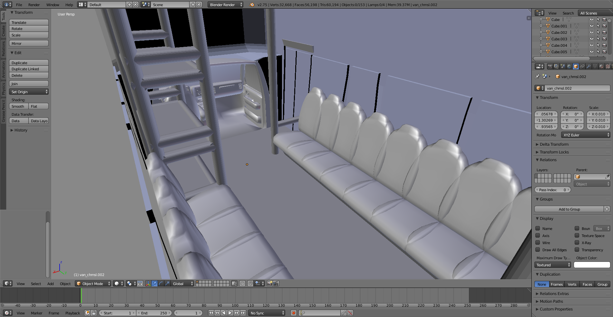Open the Texture properties checker tab

coord(608,66)
